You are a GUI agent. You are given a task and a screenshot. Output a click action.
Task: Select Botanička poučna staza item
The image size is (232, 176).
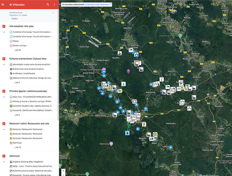click(x=32, y=171)
